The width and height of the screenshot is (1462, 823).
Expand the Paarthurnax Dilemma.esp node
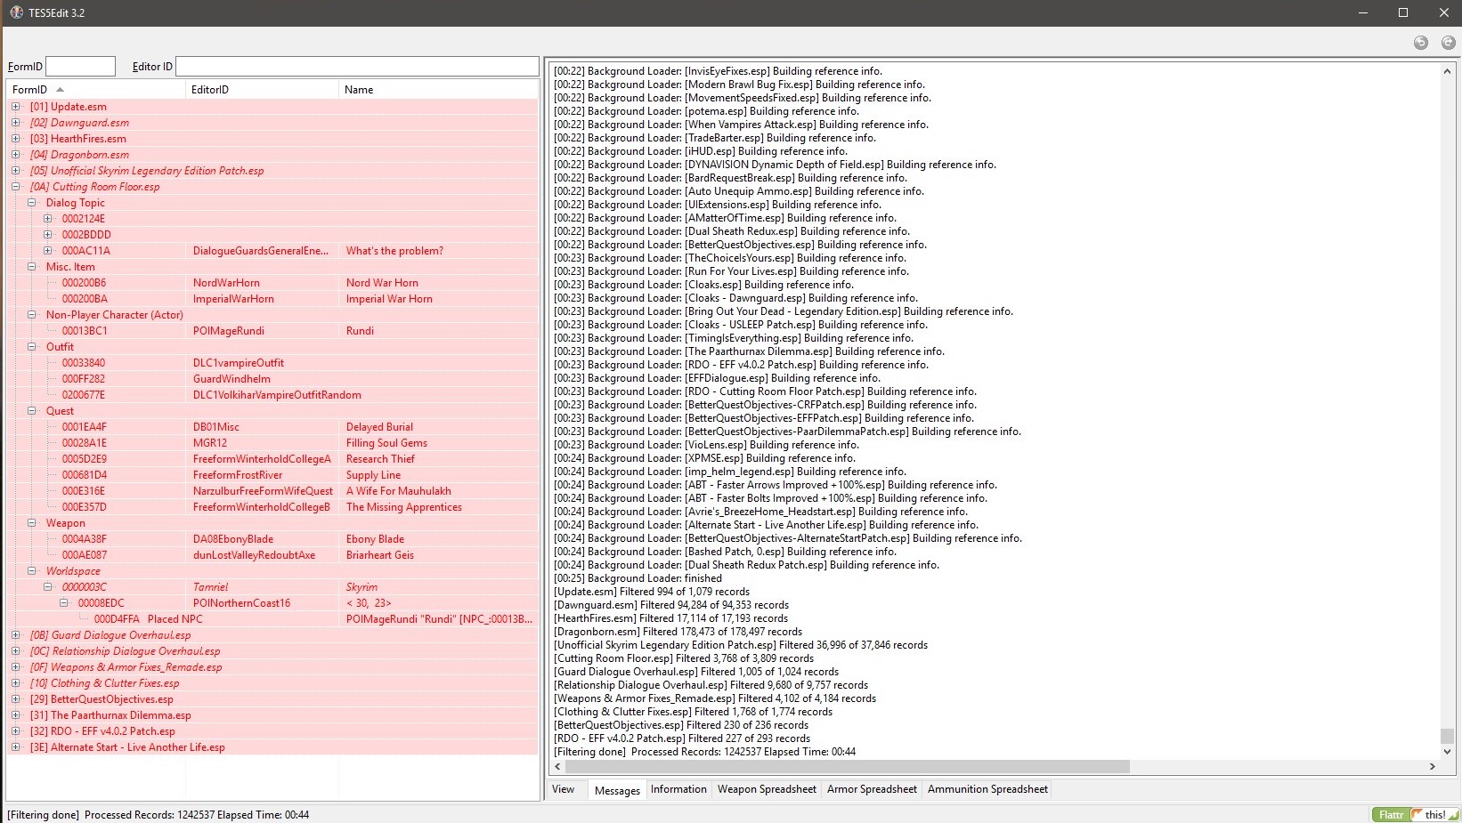coord(16,715)
